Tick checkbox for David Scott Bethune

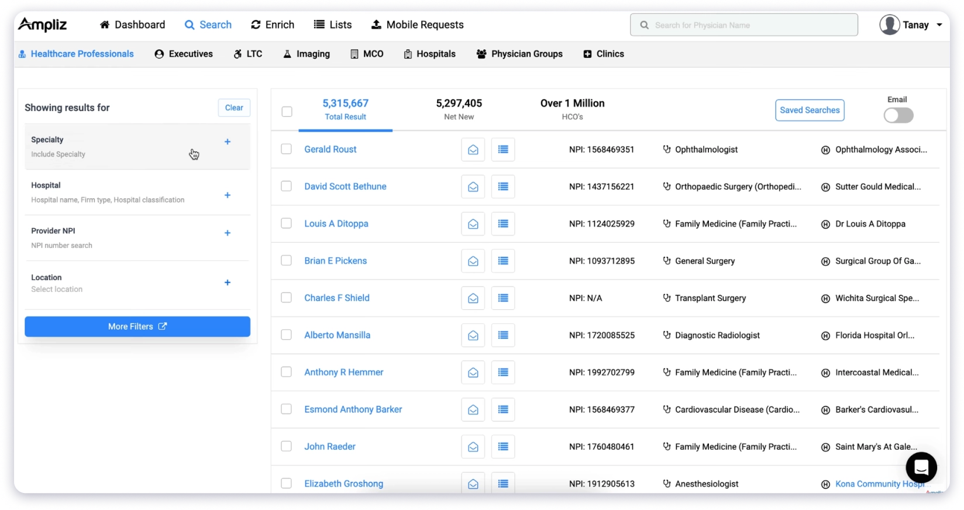click(x=286, y=186)
